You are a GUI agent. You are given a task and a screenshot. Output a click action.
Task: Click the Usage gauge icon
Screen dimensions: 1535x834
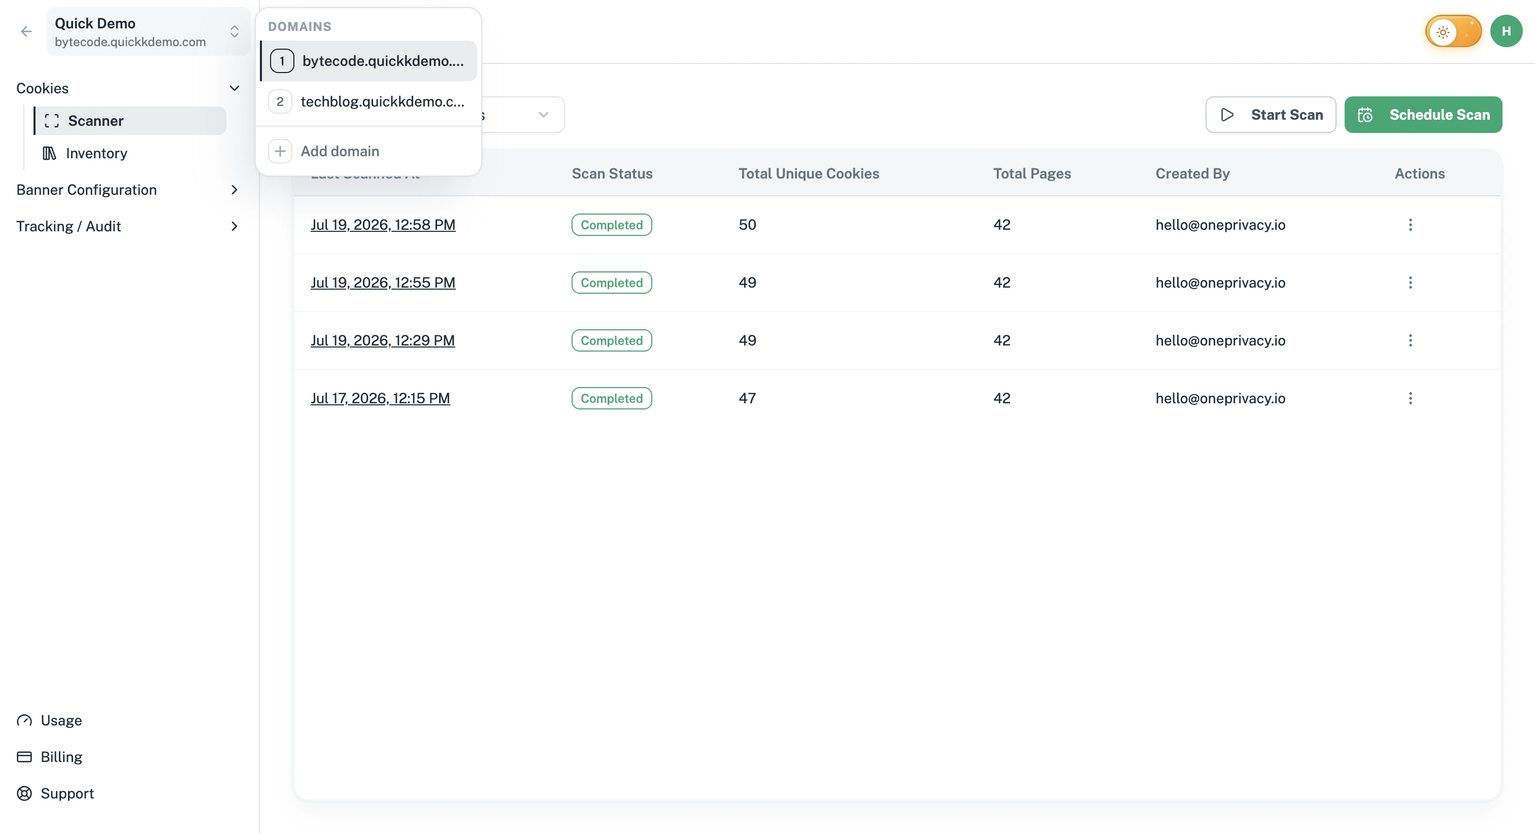[x=24, y=720]
